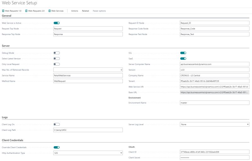
Task: Disable Override Client Credentials toggle
Action: pyautogui.click(x=57, y=147)
